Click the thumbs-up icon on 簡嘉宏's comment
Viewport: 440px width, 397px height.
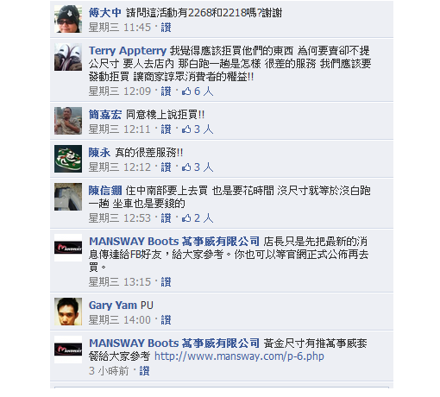click(186, 129)
